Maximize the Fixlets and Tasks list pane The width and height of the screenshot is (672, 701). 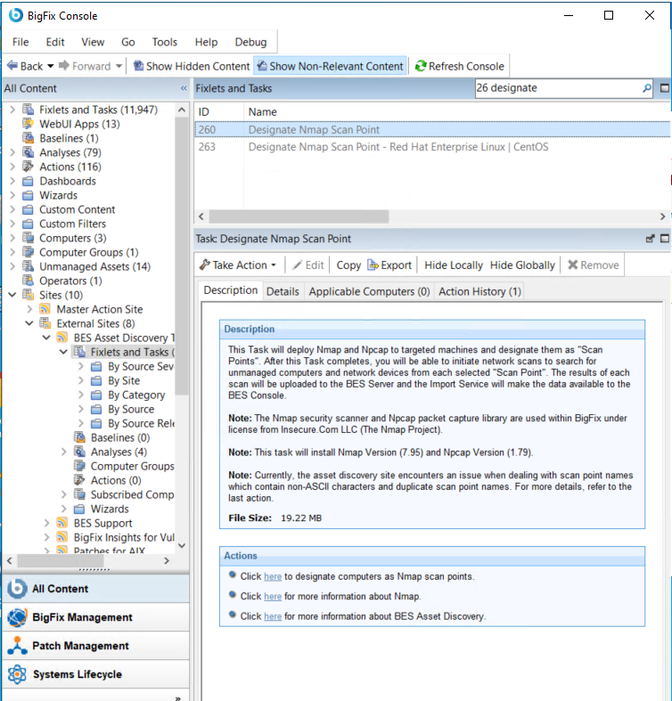point(665,88)
